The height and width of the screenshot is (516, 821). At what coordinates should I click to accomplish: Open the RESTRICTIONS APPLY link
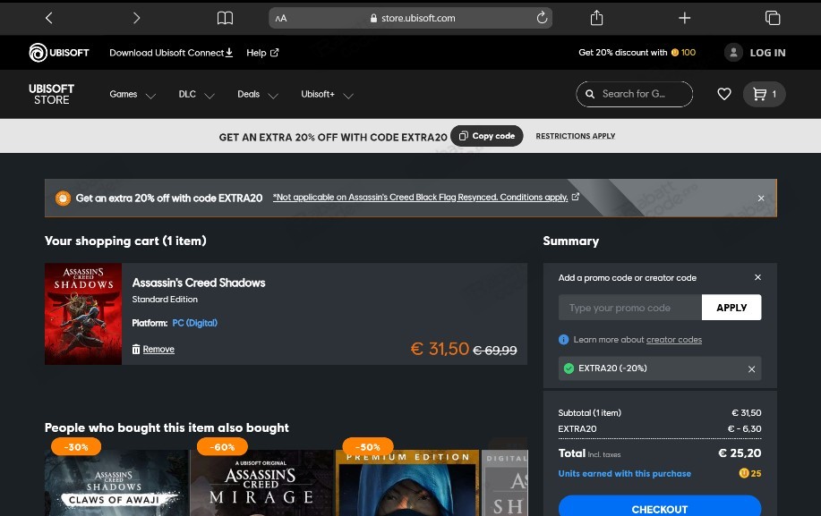tap(575, 136)
